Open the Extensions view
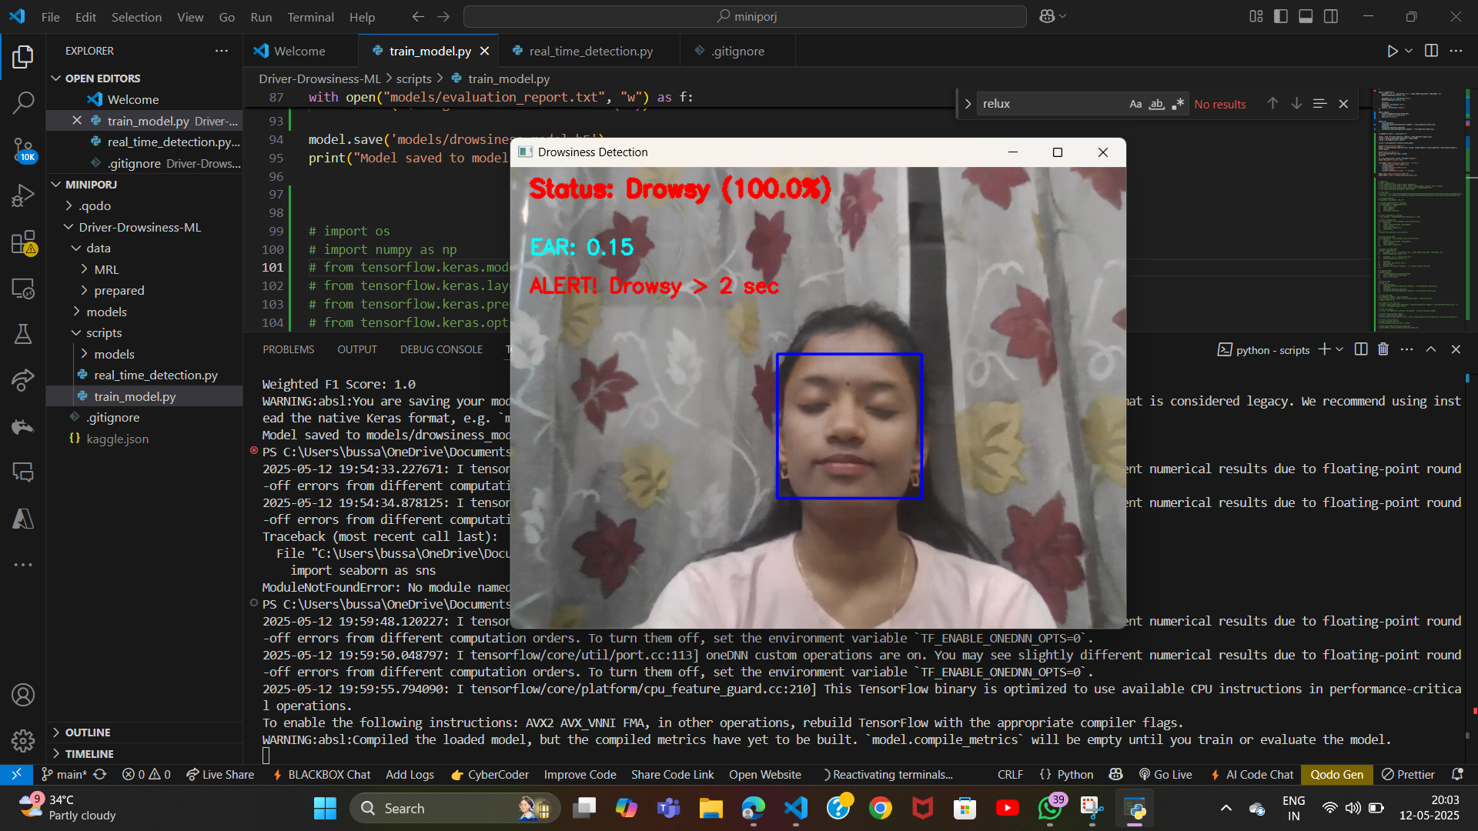The image size is (1478, 831). tap(23, 242)
